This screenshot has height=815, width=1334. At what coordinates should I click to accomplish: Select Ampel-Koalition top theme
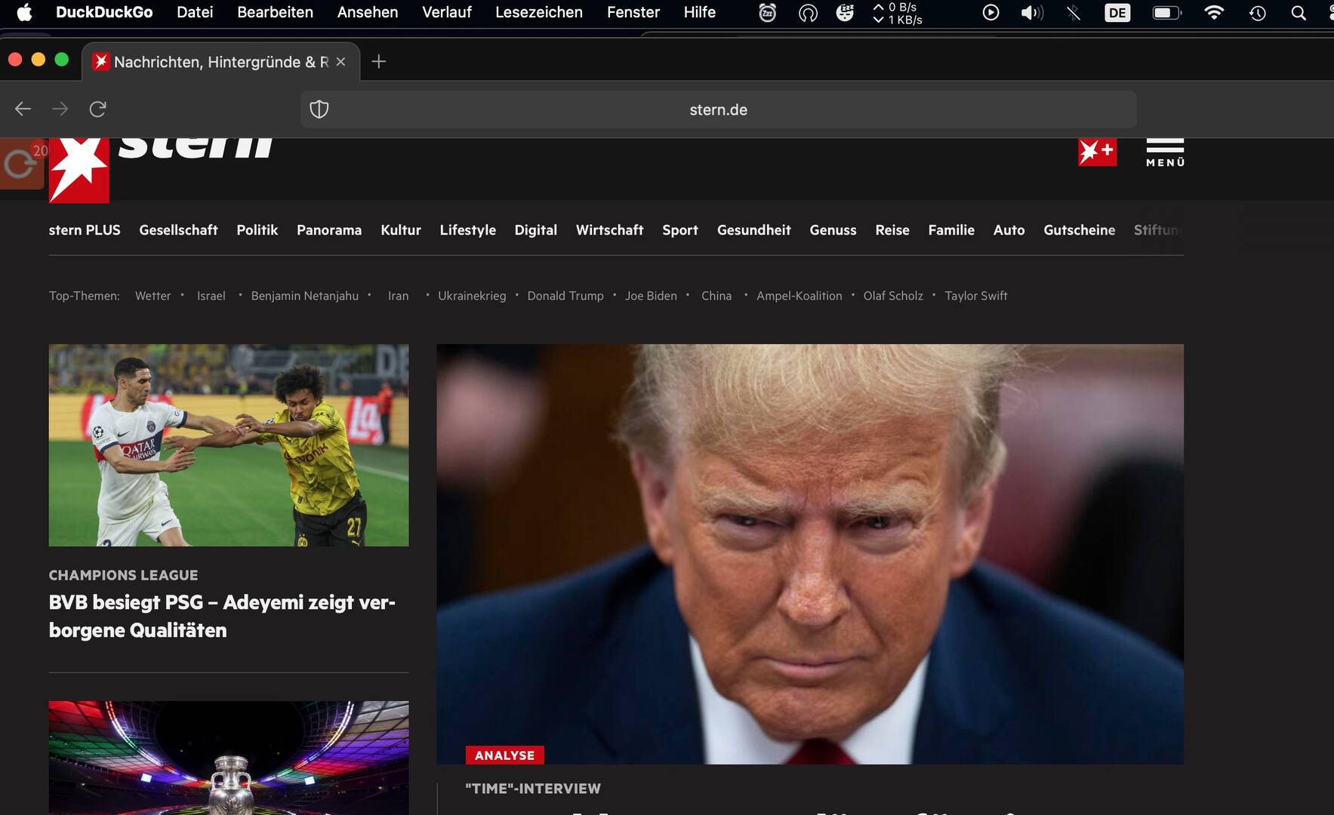pos(799,296)
